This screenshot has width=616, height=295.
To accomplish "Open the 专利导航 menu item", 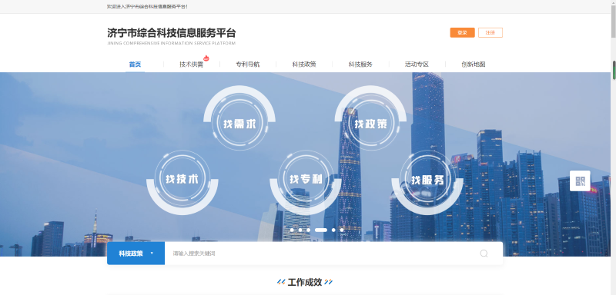I will tap(247, 65).
